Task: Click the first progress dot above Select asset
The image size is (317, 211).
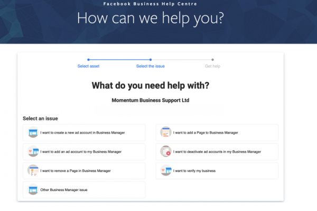Action: tap(88, 60)
